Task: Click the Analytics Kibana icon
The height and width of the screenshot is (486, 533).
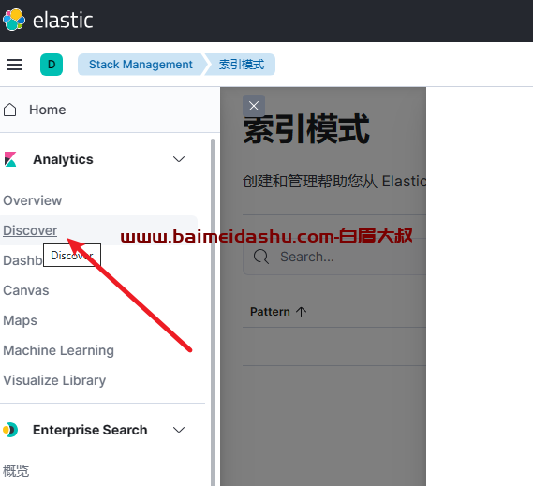Action: [x=10, y=159]
